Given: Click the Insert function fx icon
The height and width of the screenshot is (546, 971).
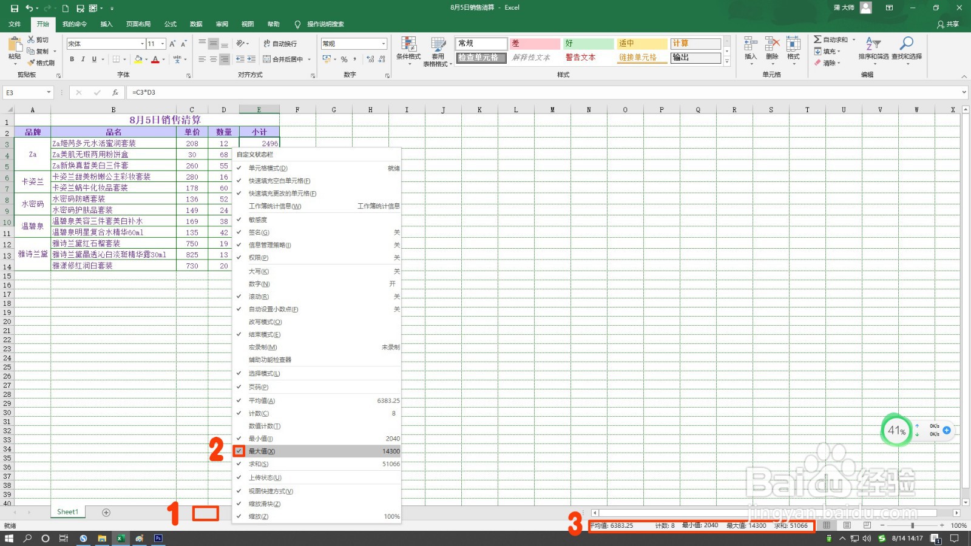Looking at the screenshot, I should click(x=115, y=92).
